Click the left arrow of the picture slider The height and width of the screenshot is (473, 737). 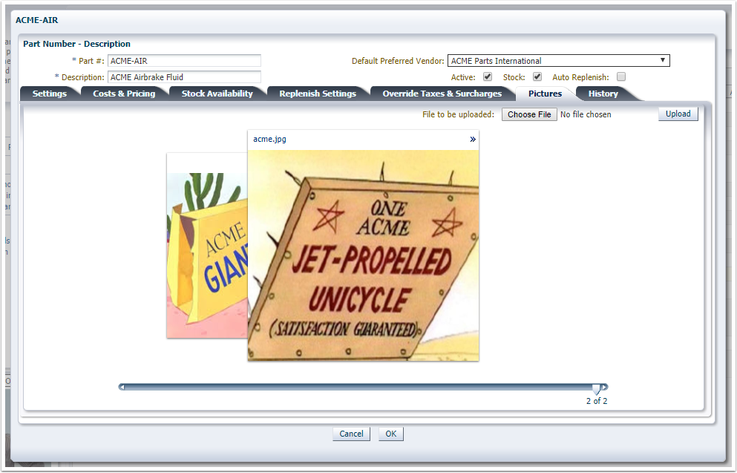(122, 387)
